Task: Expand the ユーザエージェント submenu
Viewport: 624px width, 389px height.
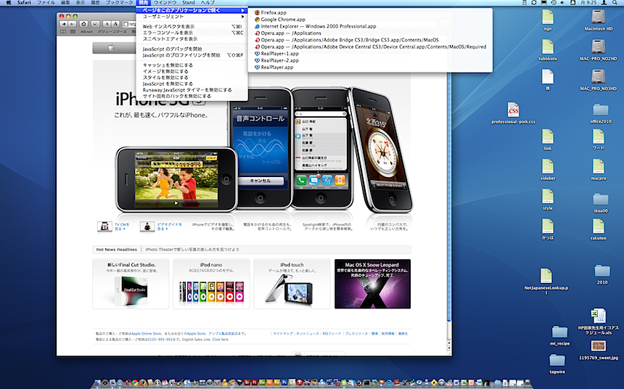Action: [192, 16]
